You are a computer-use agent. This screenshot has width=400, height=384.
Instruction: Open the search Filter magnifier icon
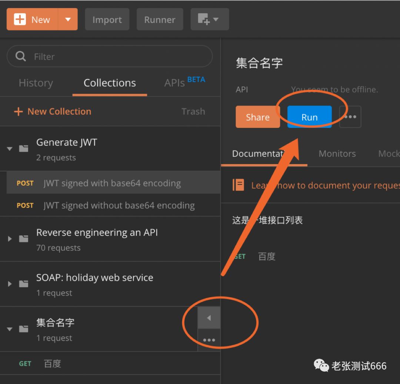click(x=20, y=56)
